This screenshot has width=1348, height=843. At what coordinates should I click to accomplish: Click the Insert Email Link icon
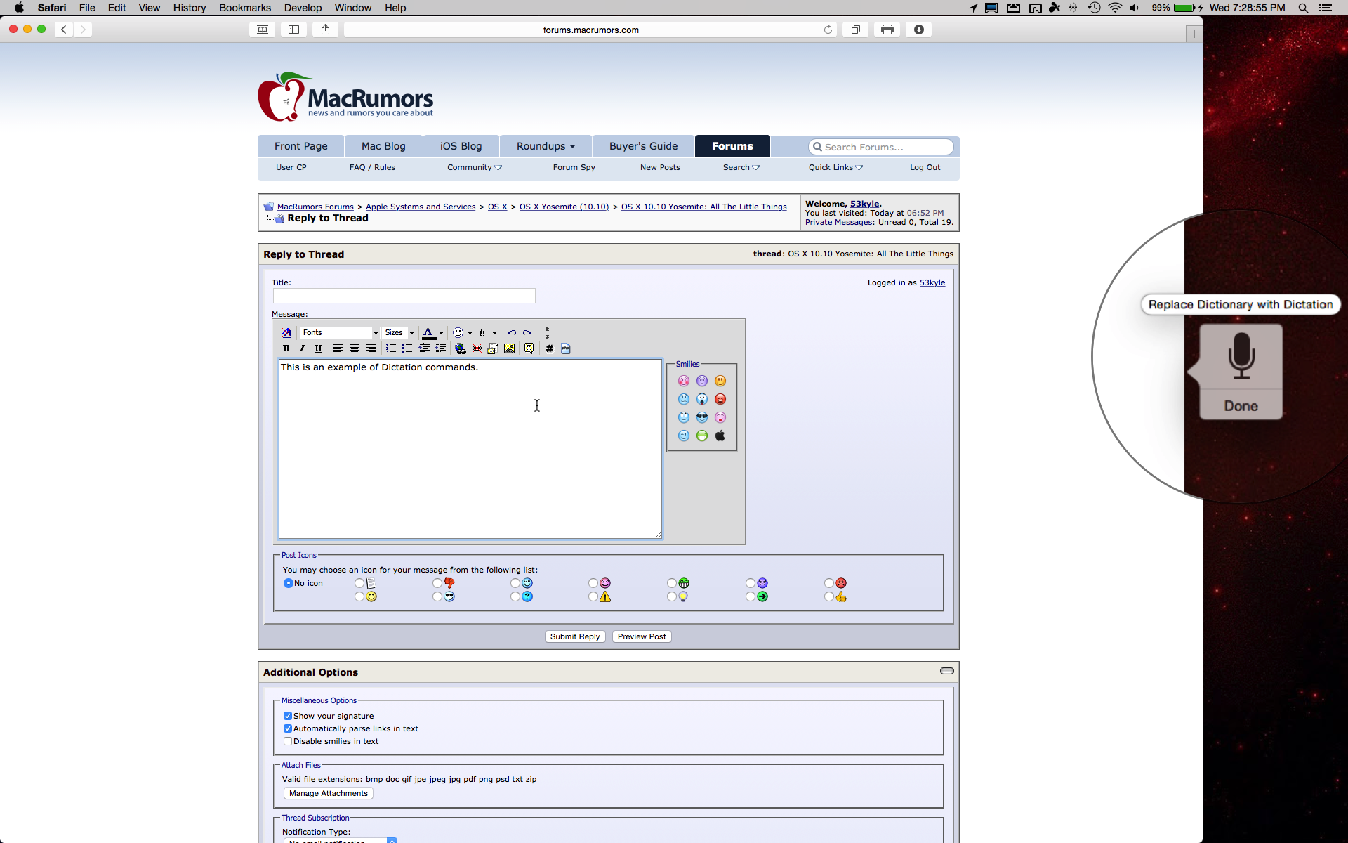click(493, 348)
